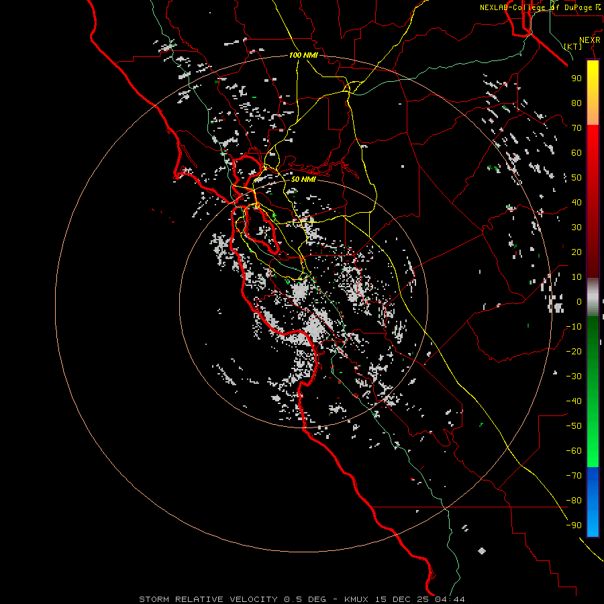
Task: Click the "KMUX" station ID in caption
Action: (356, 599)
